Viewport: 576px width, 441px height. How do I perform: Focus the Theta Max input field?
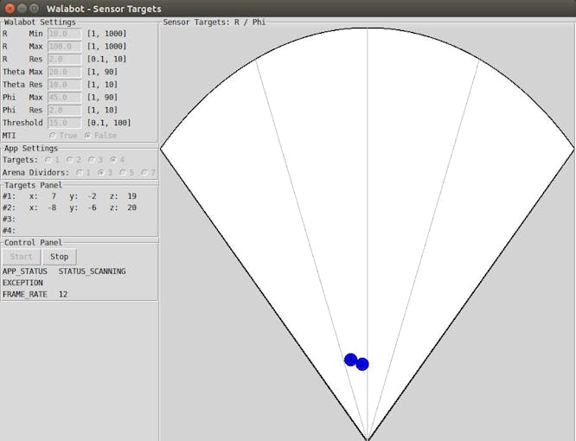pos(65,72)
